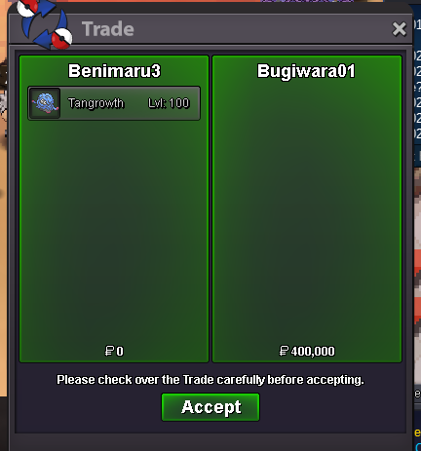Image resolution: width=421 pixels, height=451 pixels.
Task: Click the Trade title text
Action: [x=108, y=29]
